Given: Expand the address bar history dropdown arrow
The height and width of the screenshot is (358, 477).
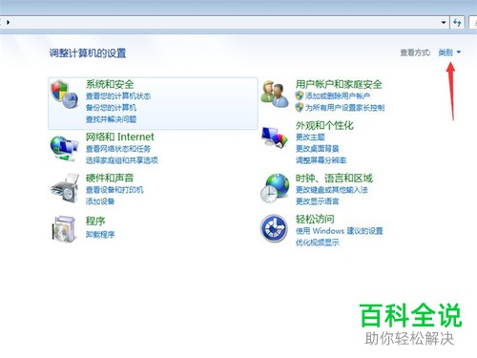Looking at the screenshot, I should (x=444, y=23).
